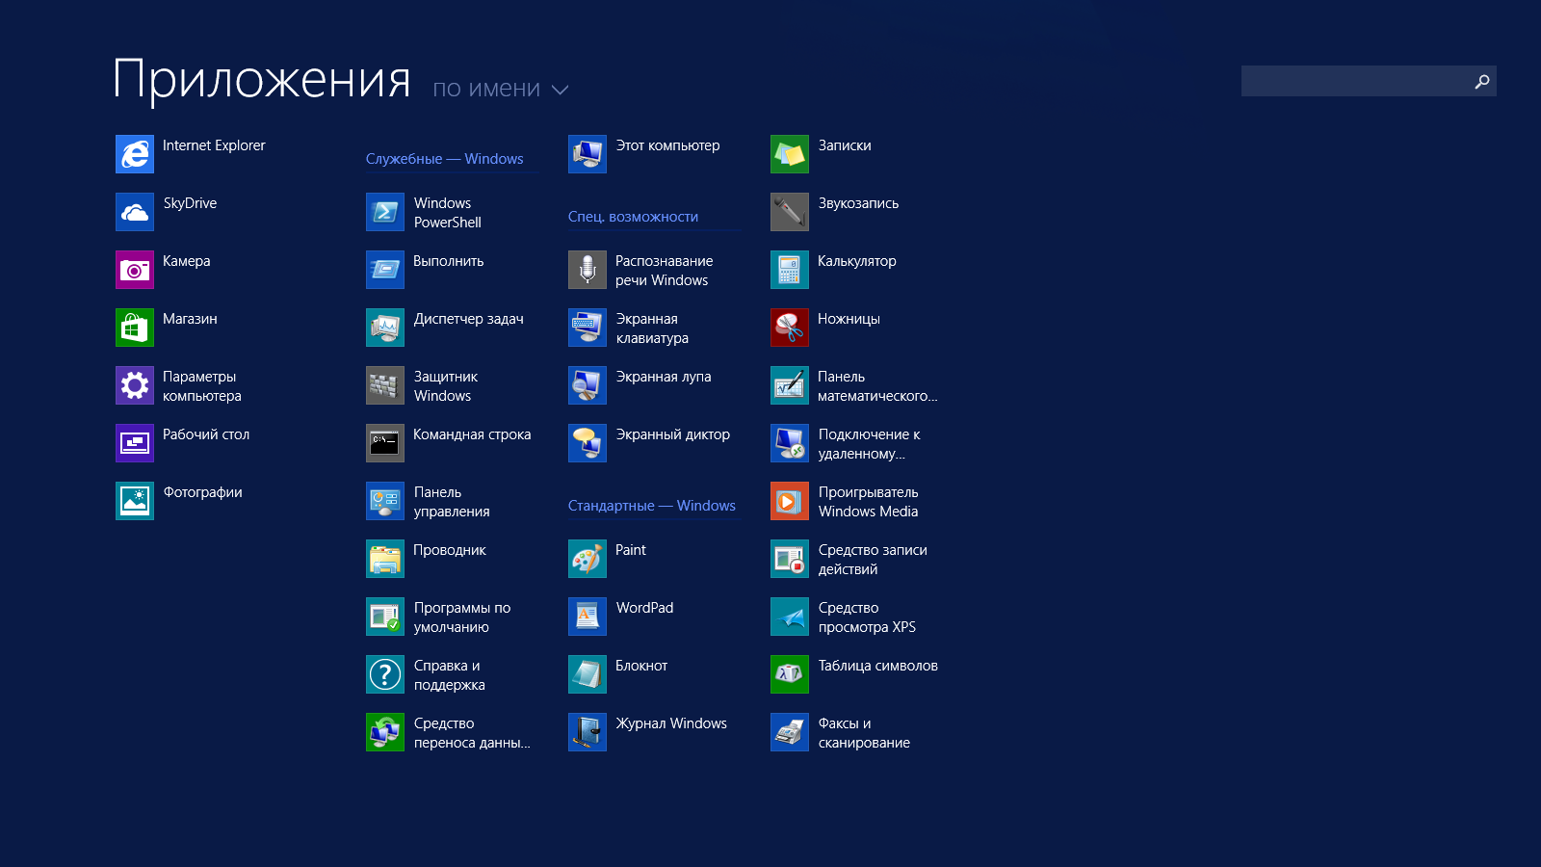Launch Распознавание речи microphone icon
This screenshot has height=867, width=1541.
coord(588,270)
